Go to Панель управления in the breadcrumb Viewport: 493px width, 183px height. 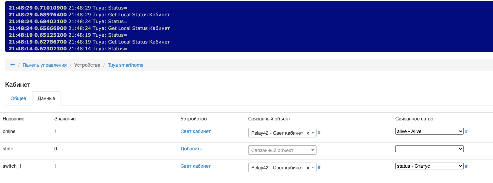click(x=44, y=65)
